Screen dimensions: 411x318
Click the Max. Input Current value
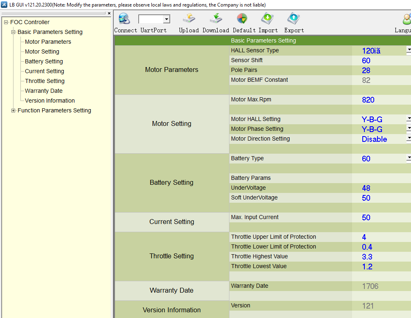coord(380,217)
